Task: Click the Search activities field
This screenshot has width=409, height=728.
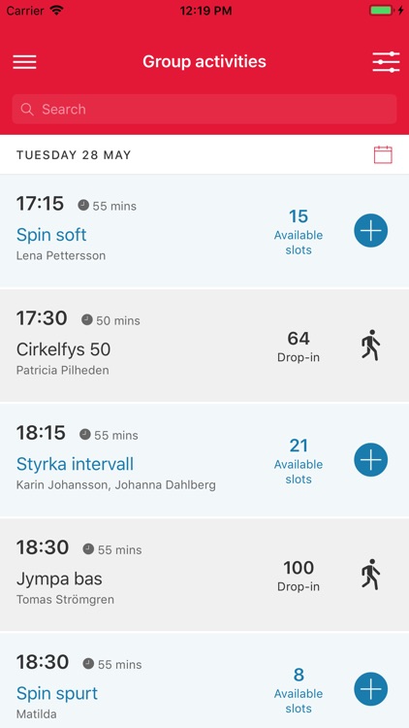Action: click(x=204, y=109)
